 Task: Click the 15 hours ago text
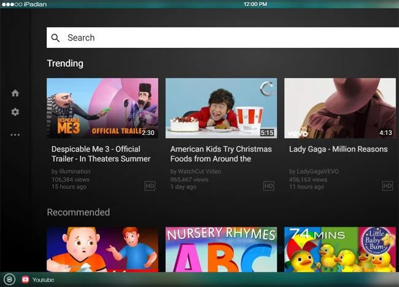click(x=69, y=187)
